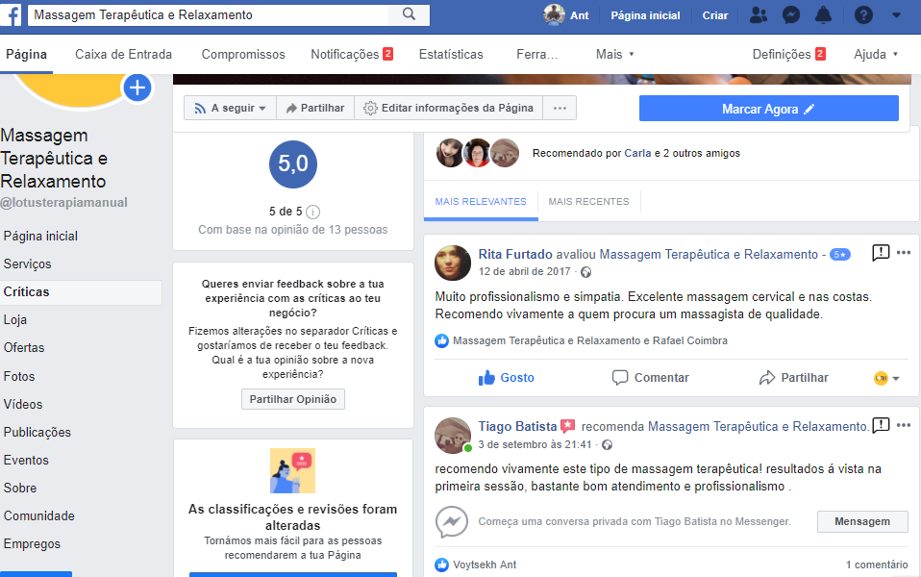Click the search magnifier icon
Image resolution: width=921 pixels, height=577 pixels.
click(409, 14)
